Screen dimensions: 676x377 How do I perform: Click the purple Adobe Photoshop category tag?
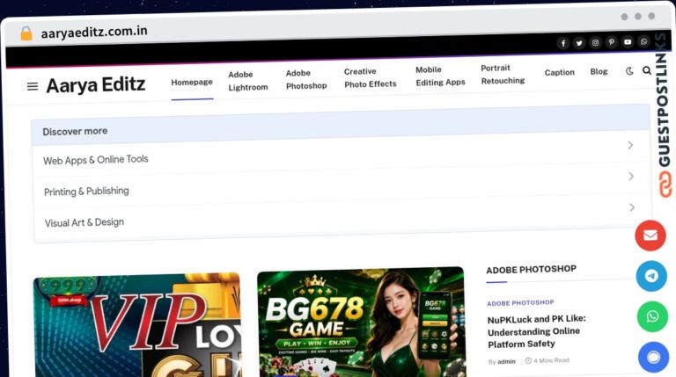click(x=520, y=303)
